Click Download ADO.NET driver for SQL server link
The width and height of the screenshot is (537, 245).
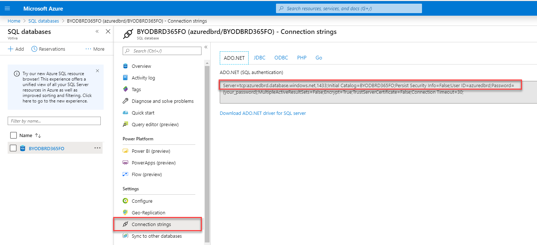tap(263, 113)
